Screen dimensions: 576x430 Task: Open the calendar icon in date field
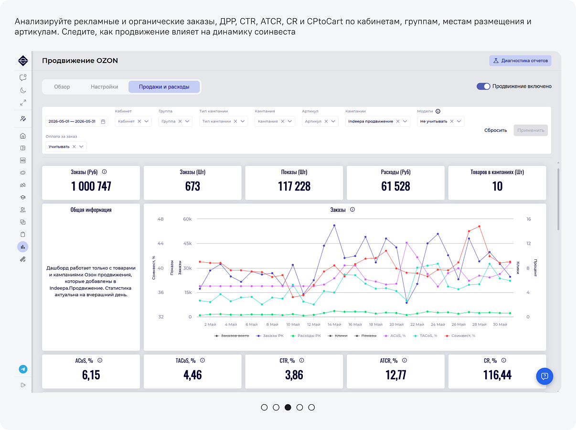tap(103, 121)
